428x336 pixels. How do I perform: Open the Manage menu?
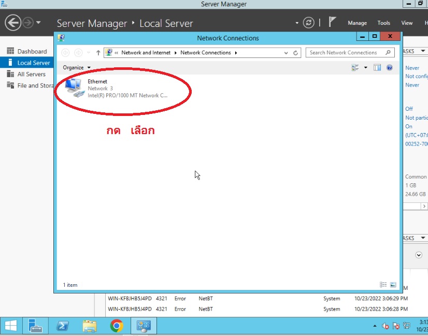tap(357, 23)
